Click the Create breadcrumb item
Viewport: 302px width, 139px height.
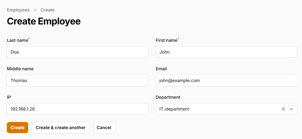coord(47,10)
